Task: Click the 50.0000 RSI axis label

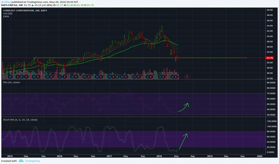Action: coord(271,104)
